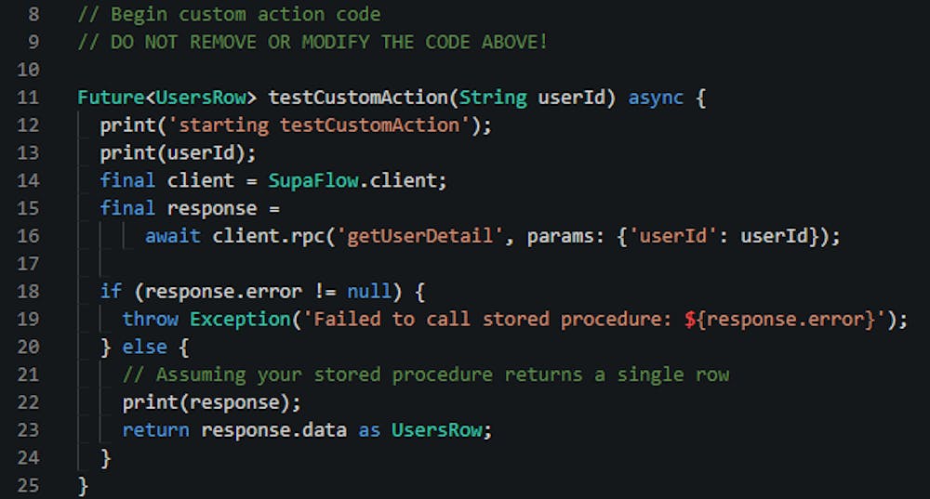The width and height of the screenshot is (930, 499).
Task: Click line number 11 in the gutter
Action: tap(27, 98)
